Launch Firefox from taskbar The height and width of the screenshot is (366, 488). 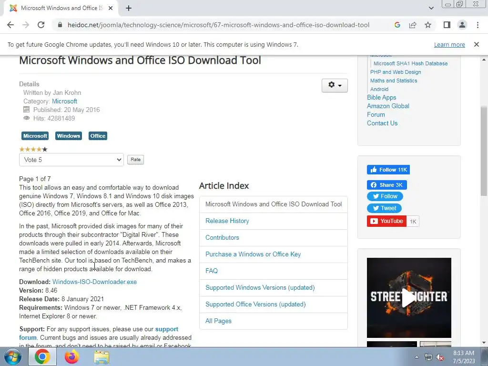click(71, 356)
